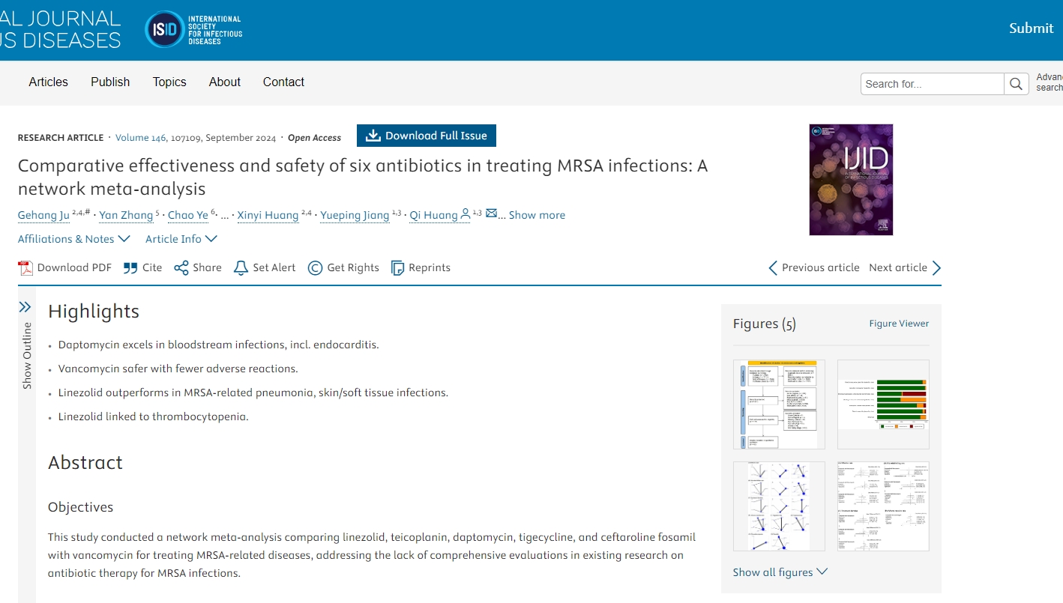
Task: Click inside the Search for field
Action: 933,84
